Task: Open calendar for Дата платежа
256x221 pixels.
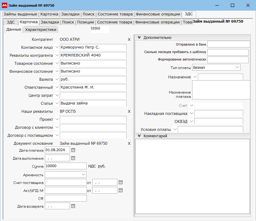Action: click(73, 150)
